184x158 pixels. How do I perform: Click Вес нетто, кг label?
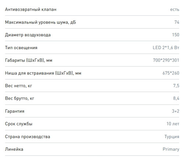[x=18, y=86]
